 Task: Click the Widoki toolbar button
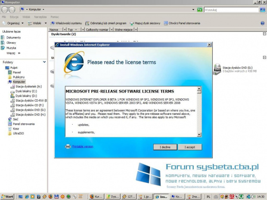34,23
